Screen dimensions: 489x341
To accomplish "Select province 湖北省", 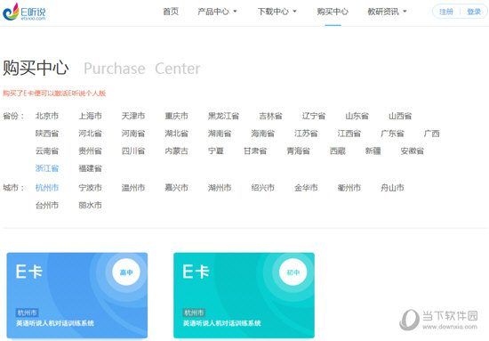I will (x=177, y=134).
